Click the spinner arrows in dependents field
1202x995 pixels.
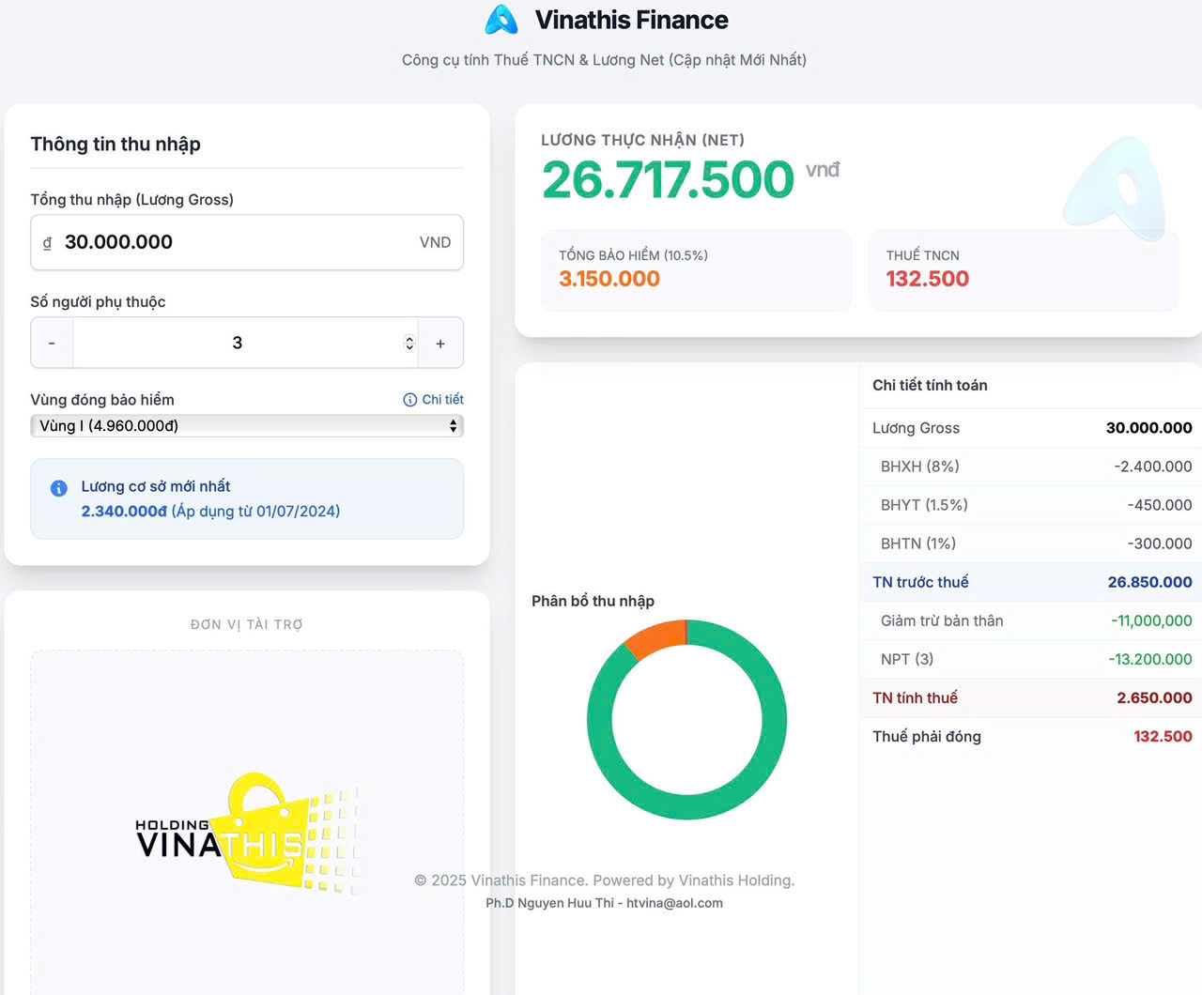coord(409,344)
